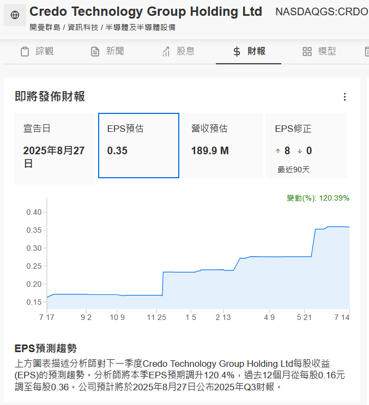Select the EPS修正 revisions card
The image size is (369, 405).
pos(306,146)
